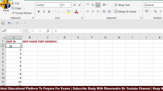Select column A header
This screenshot has height=91, width=163.
coord(14,37)
